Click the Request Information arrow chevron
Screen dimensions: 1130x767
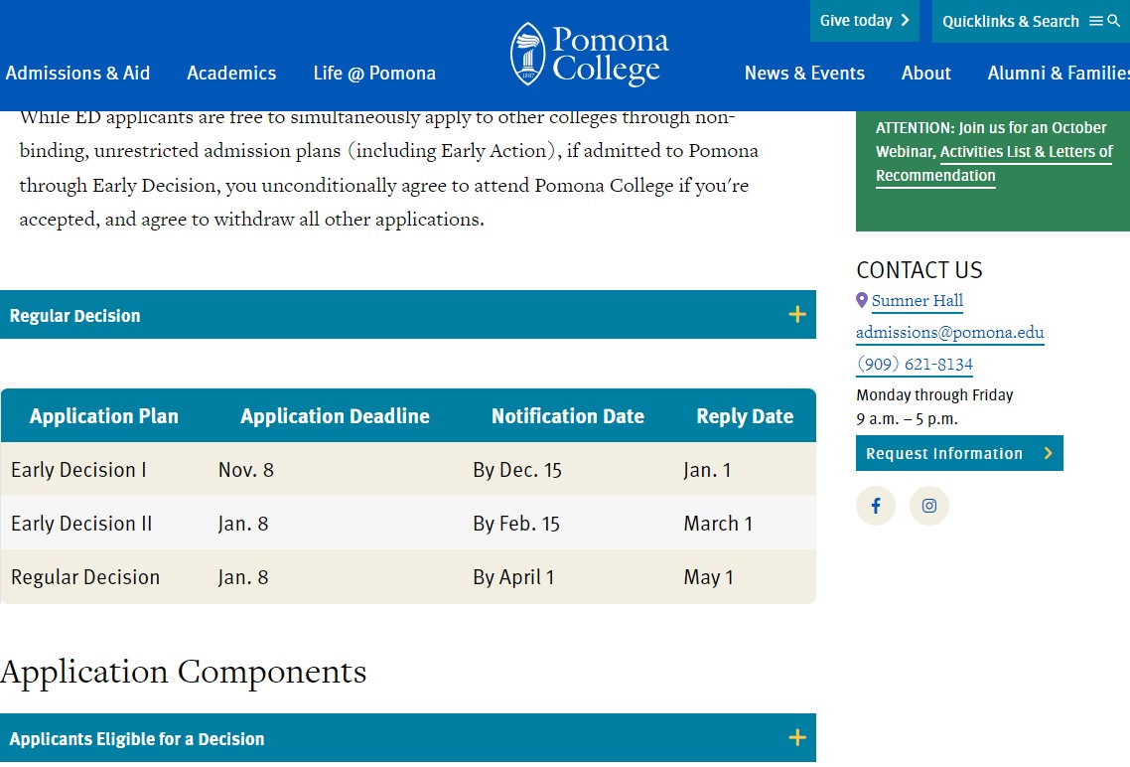(1048, 453)
